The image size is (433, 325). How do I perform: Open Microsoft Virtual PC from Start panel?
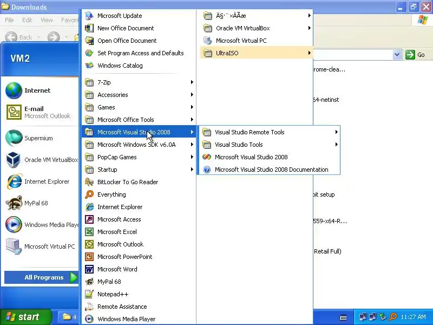[41, 246]
